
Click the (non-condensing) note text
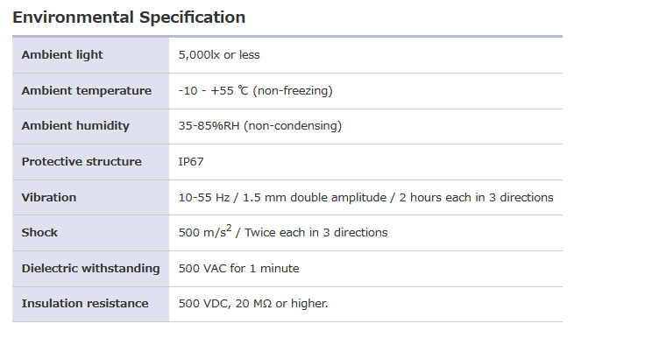click(x=293, y=126)
